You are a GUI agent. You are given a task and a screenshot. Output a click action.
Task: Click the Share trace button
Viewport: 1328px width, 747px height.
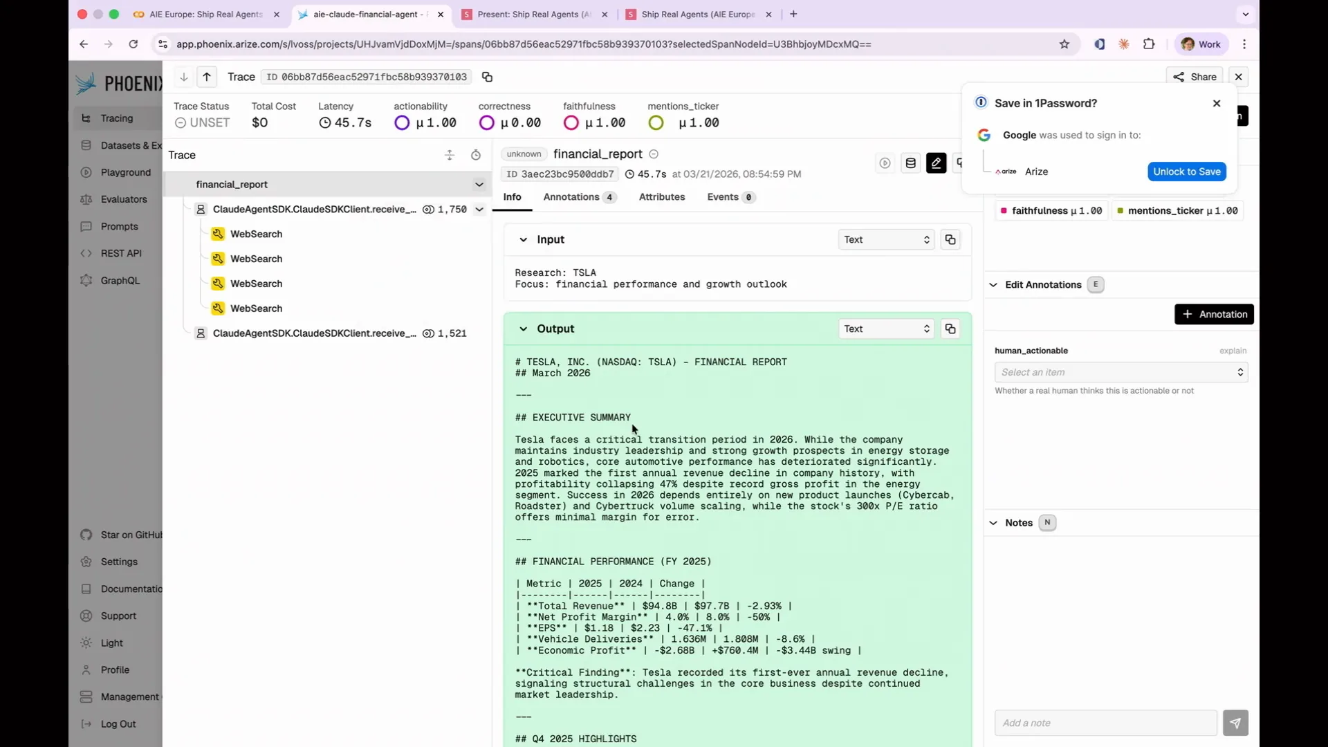[x=1195, y=77]
